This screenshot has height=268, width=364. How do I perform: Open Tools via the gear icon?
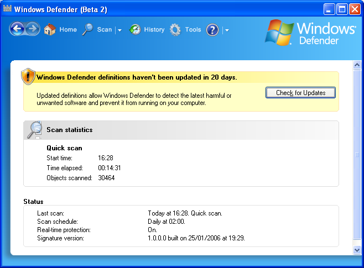175,29
